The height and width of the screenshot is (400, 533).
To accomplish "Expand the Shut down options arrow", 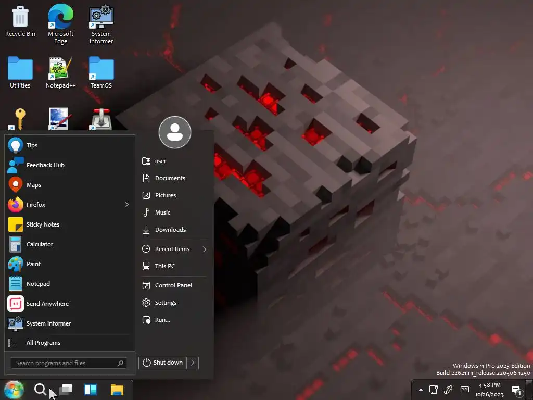I will click(x=193, y=362).
